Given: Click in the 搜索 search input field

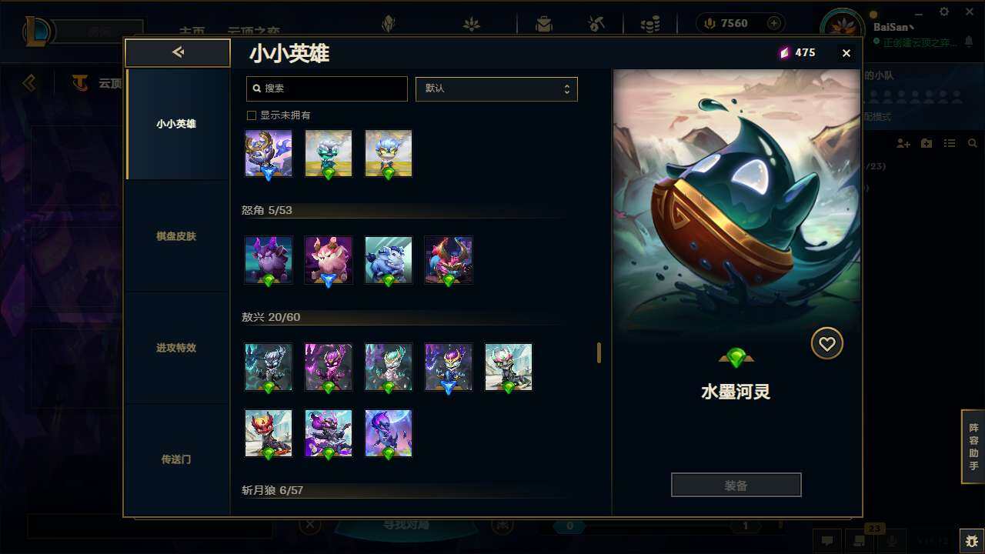Looking at the screenshot, I should click(x=327, y=88).
